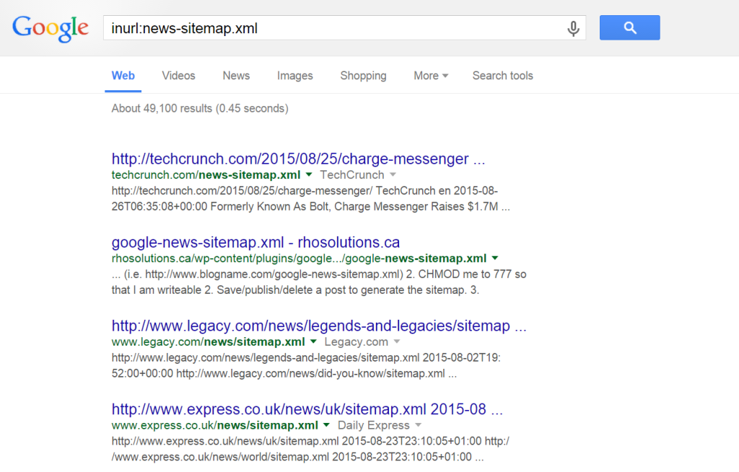The image size is (739, 472).
Task: Click the green rhosolutions.ca/wp-content URL text
Action: 299,258
